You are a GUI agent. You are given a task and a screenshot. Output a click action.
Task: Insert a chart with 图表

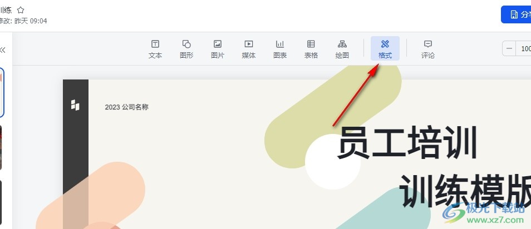click(280, 49)
